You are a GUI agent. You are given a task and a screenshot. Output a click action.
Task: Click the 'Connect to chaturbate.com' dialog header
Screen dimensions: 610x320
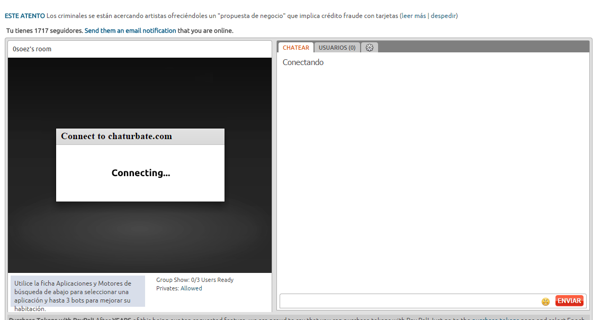(x=140, y=136)
